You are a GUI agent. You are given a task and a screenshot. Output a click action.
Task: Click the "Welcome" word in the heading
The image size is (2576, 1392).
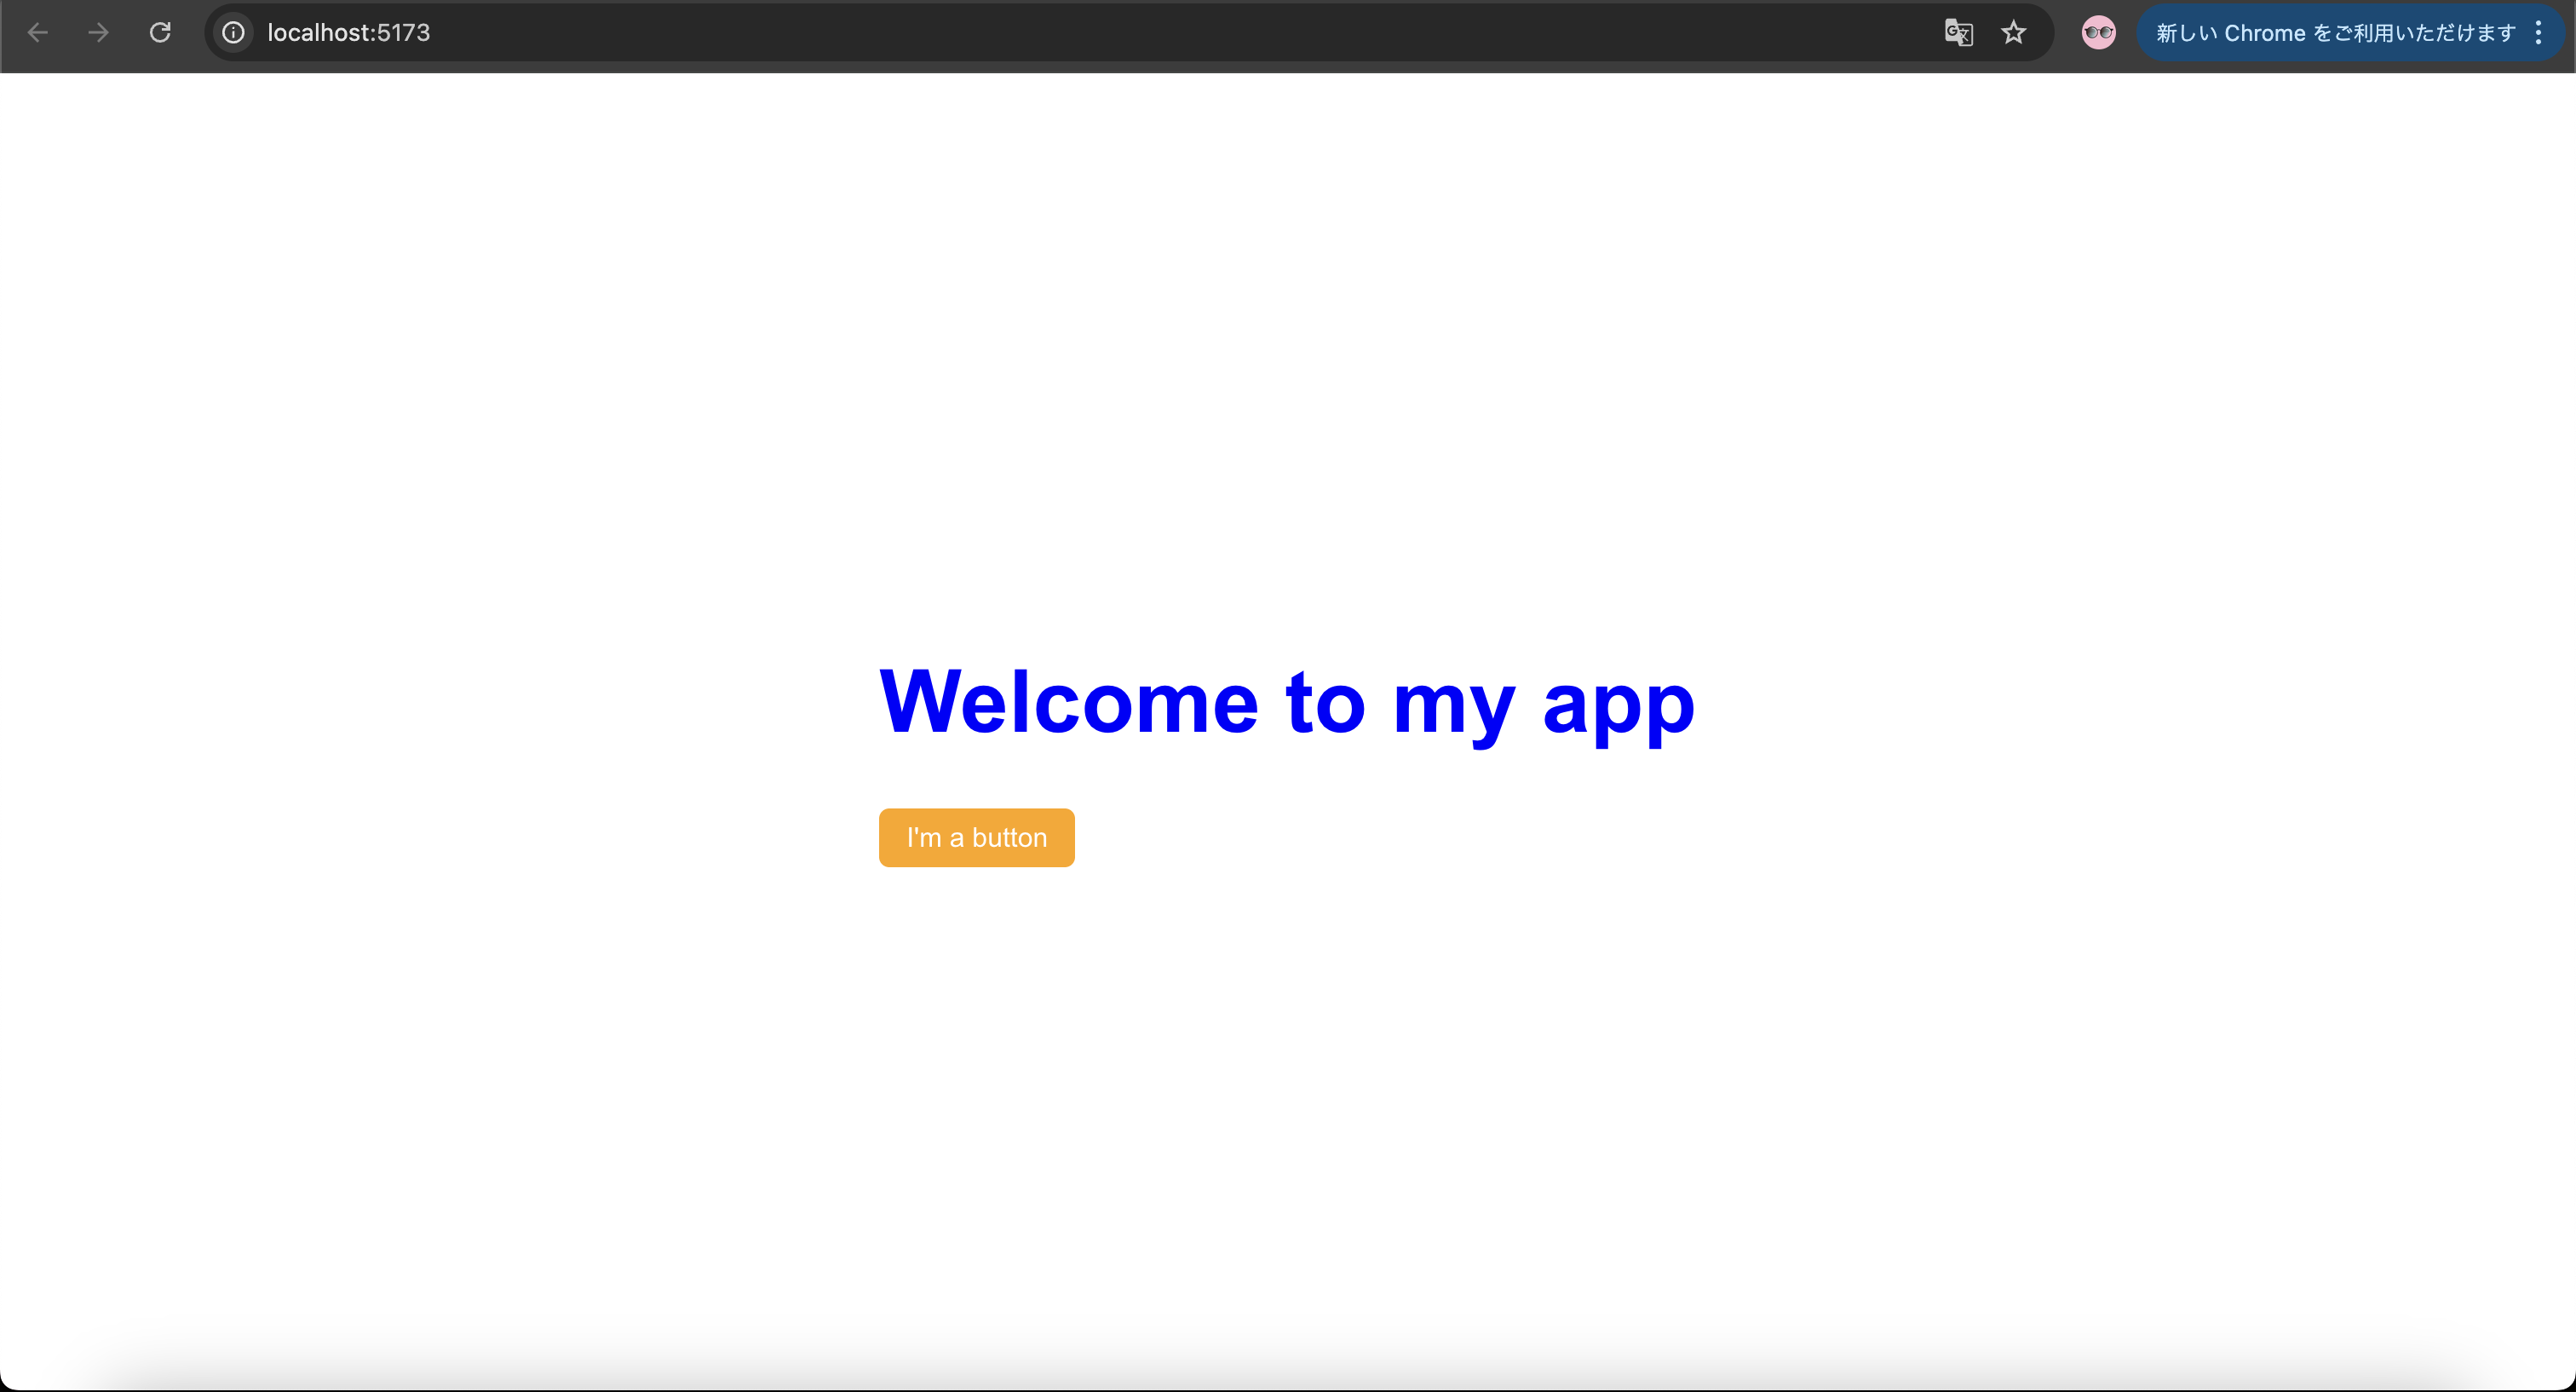tap(1068, 702)
